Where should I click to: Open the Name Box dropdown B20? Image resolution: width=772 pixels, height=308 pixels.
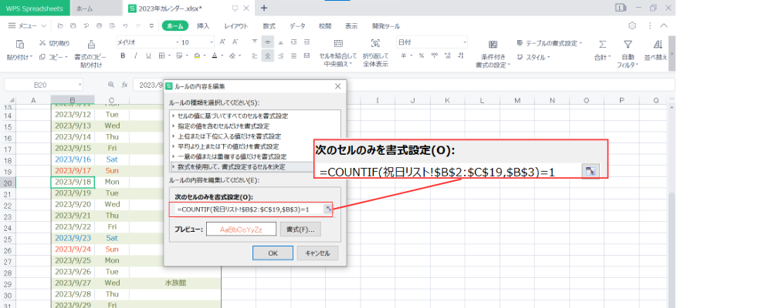click(80, 85)
